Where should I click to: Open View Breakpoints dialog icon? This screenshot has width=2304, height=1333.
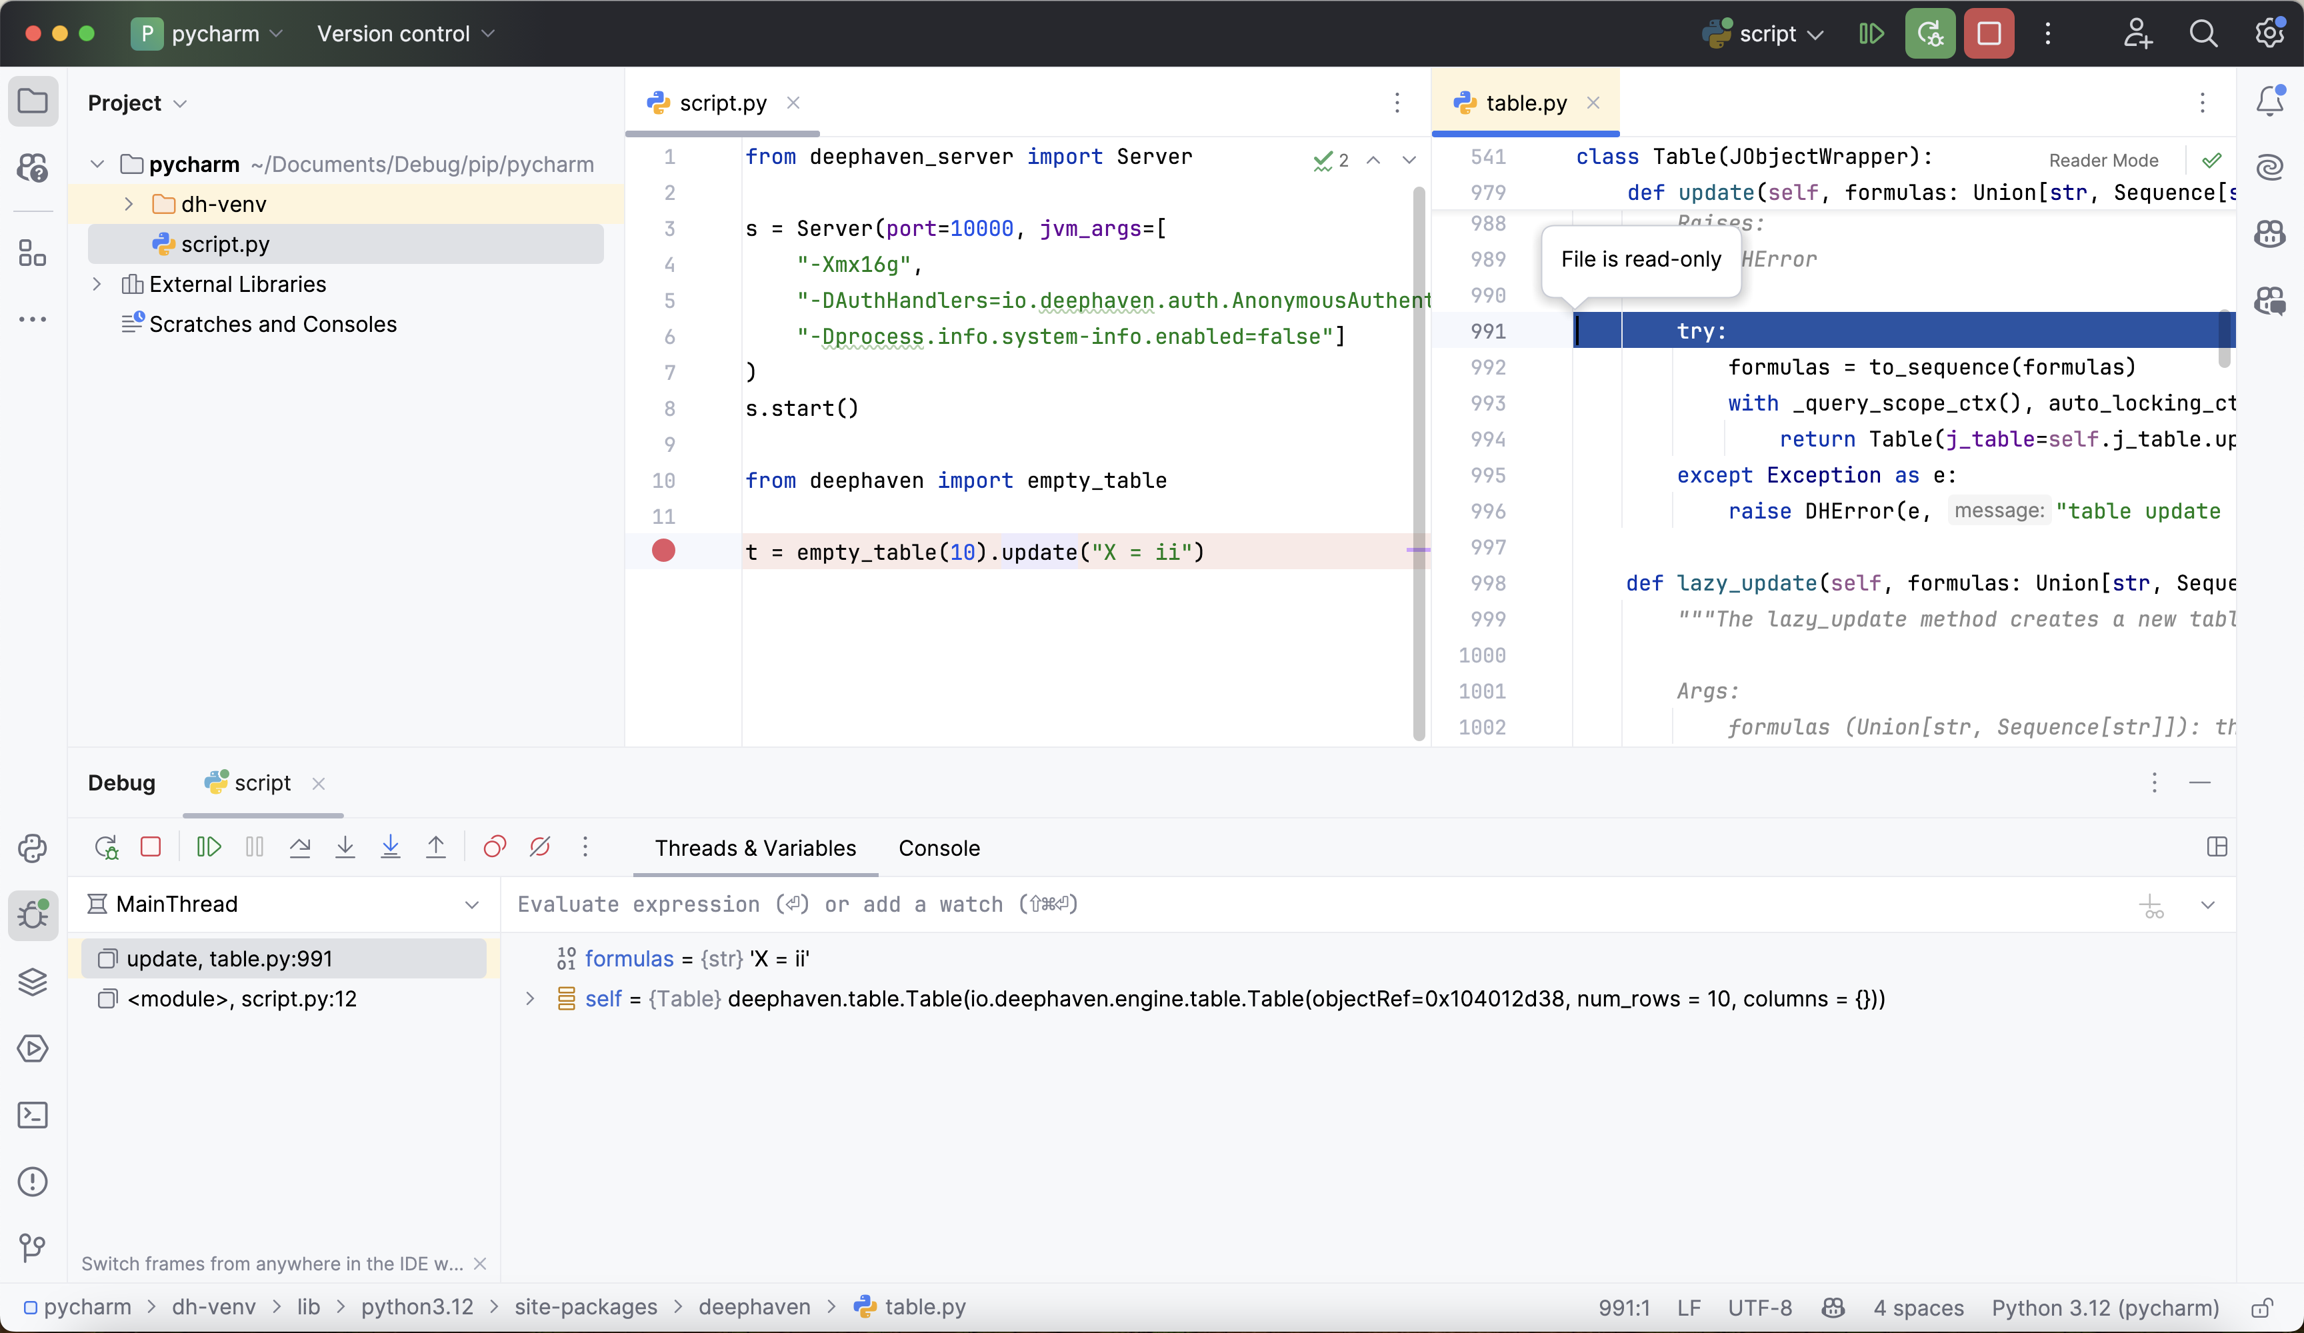pyautogui.click(x=495, y=848)
